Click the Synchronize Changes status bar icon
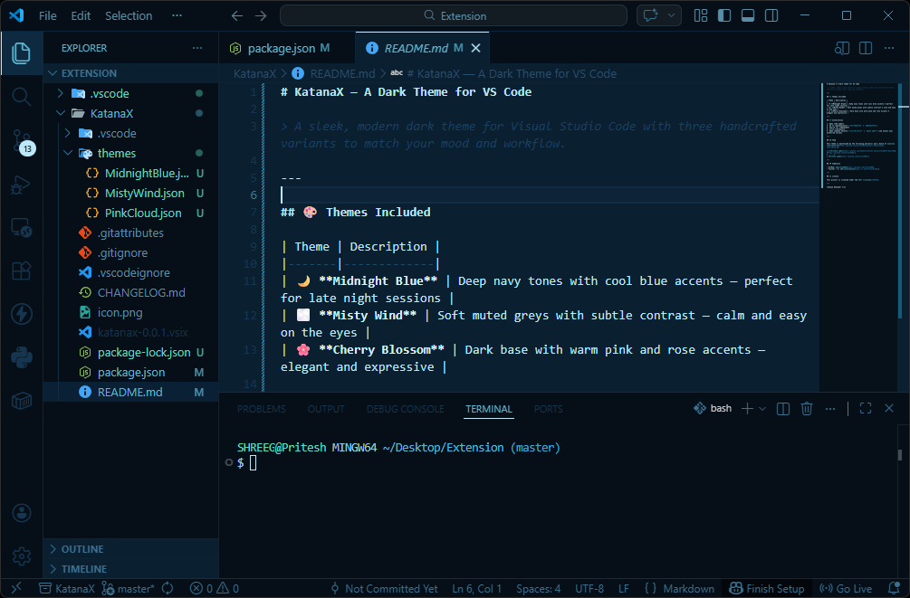Viewport: 910px width, 598px height. pos(168,588)
